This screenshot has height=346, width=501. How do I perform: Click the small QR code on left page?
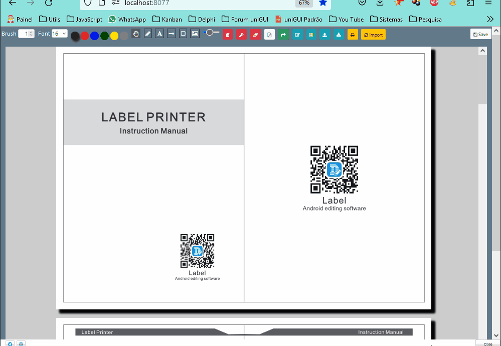coord(197,251)
